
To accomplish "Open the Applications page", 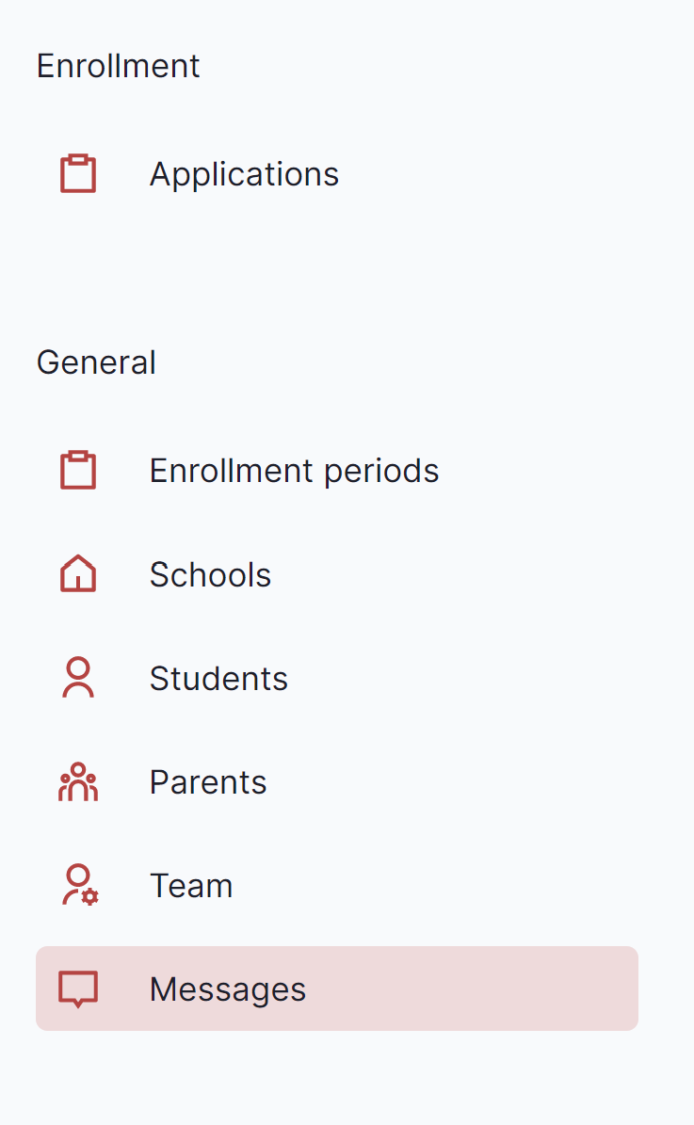I will [x=244, y=174].
